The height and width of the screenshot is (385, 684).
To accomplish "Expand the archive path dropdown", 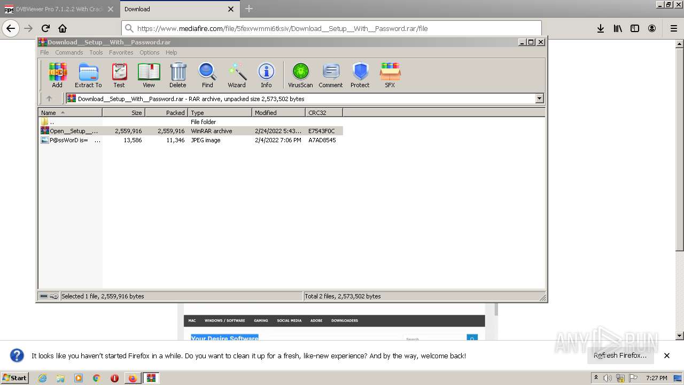I will click(539, 98).
